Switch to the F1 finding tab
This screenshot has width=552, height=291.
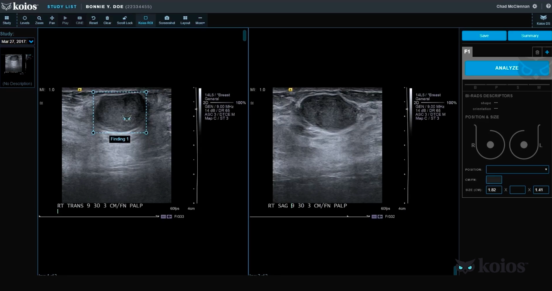tap(467, 51)
